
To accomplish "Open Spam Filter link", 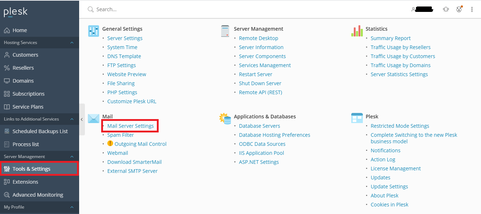I will [120, 135].
